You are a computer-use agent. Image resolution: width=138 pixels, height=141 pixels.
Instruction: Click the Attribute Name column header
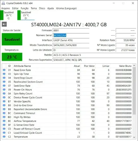tap(39, 66)
